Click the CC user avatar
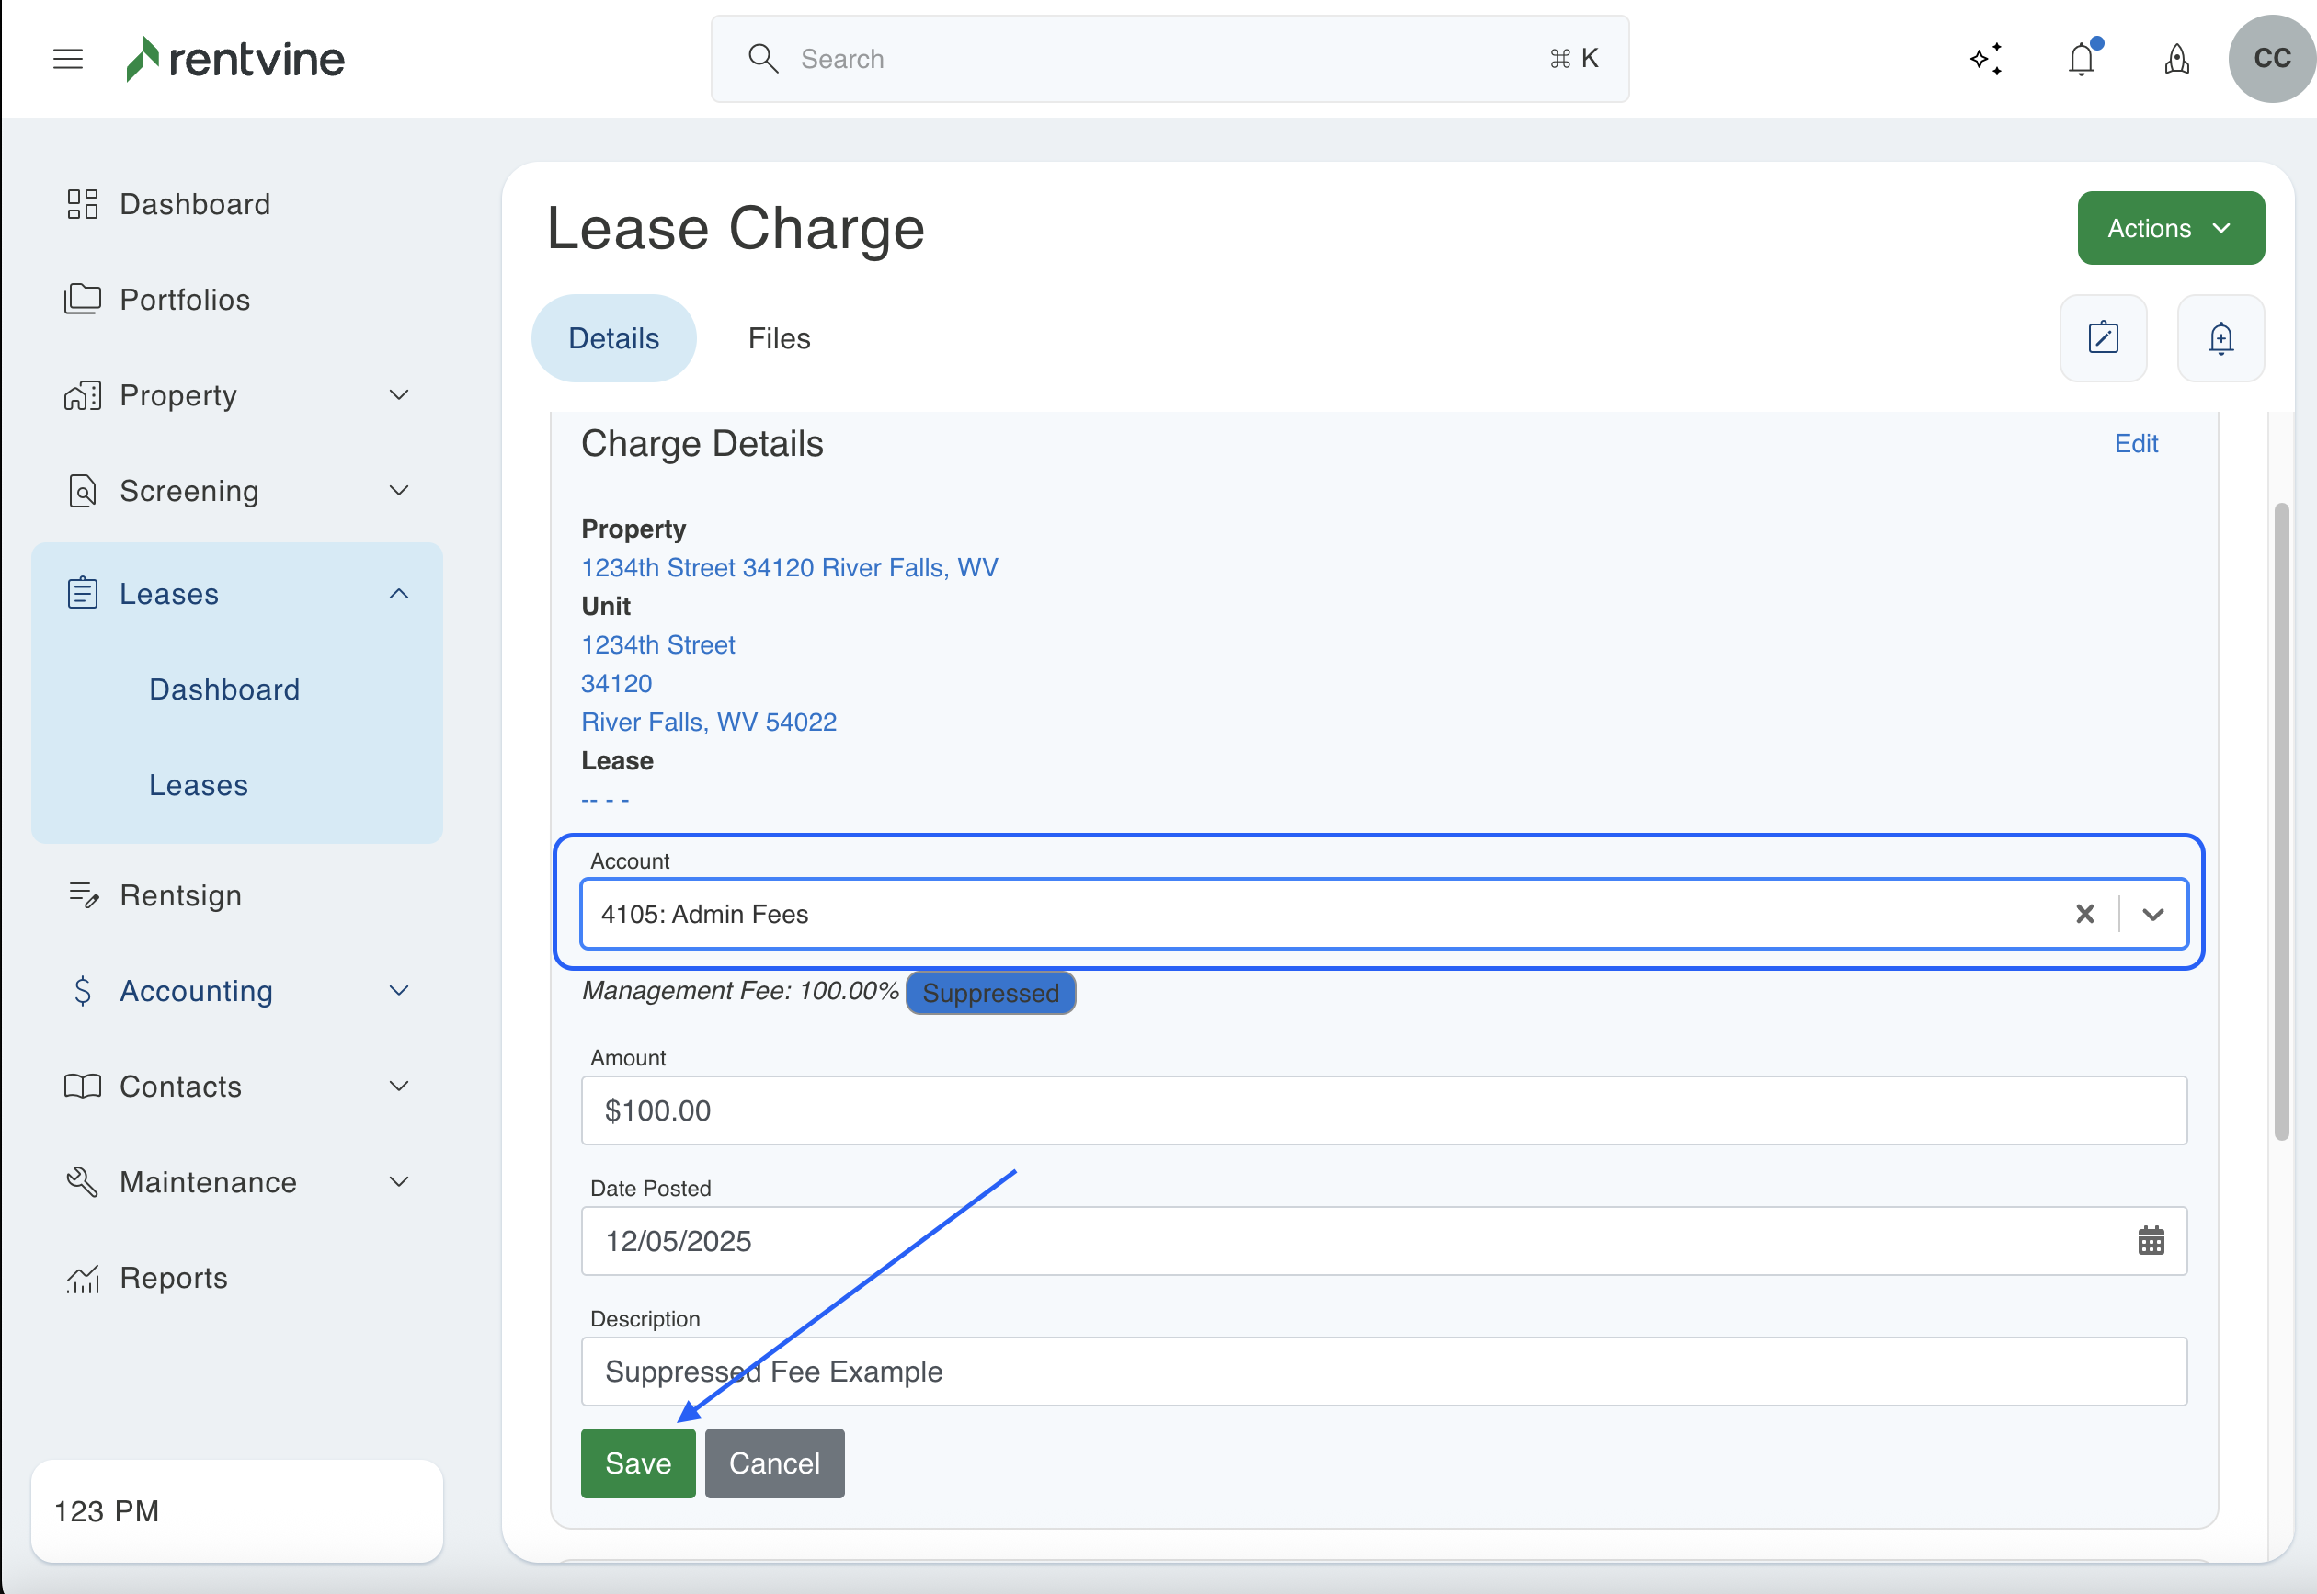 2271,59
